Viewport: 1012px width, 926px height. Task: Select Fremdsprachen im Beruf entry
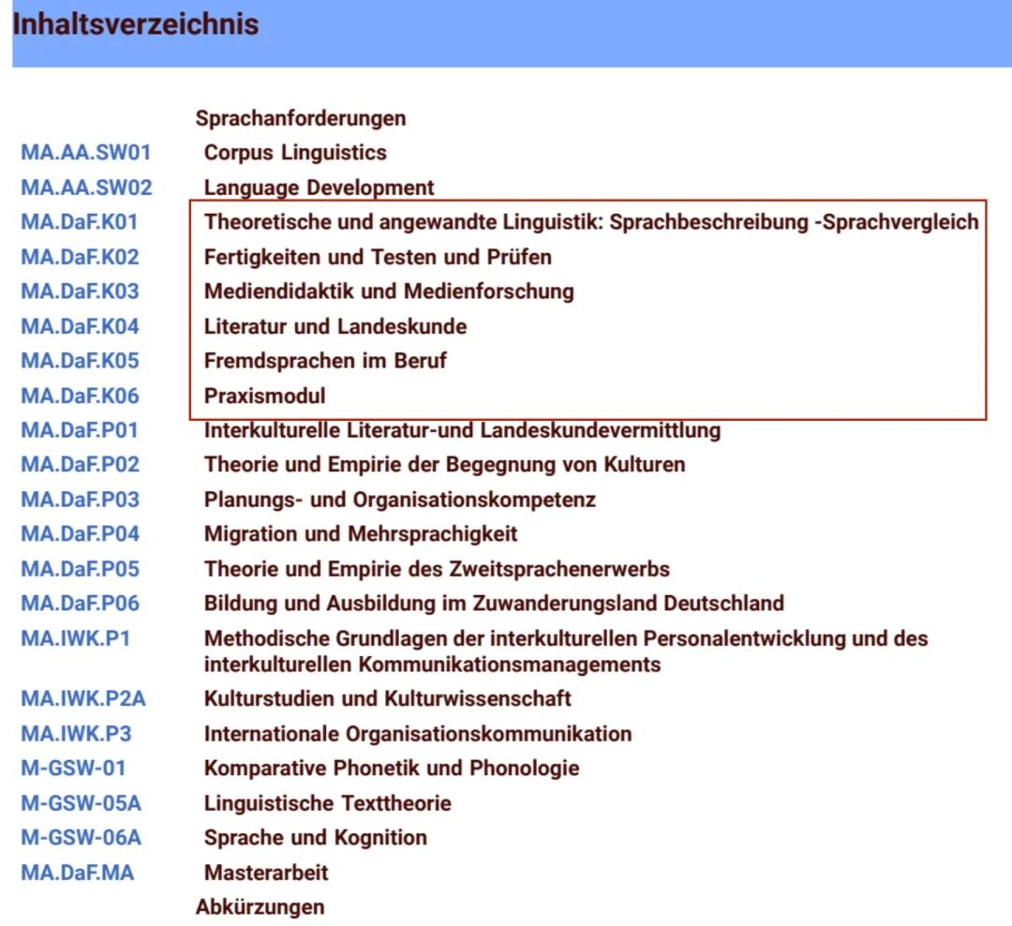tap(325, 361)
